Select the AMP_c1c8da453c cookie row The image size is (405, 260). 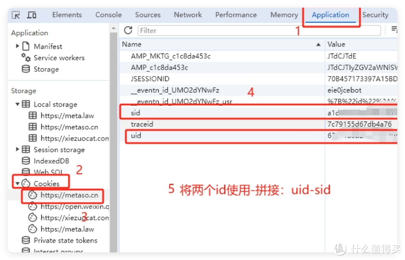pos(258,67)
